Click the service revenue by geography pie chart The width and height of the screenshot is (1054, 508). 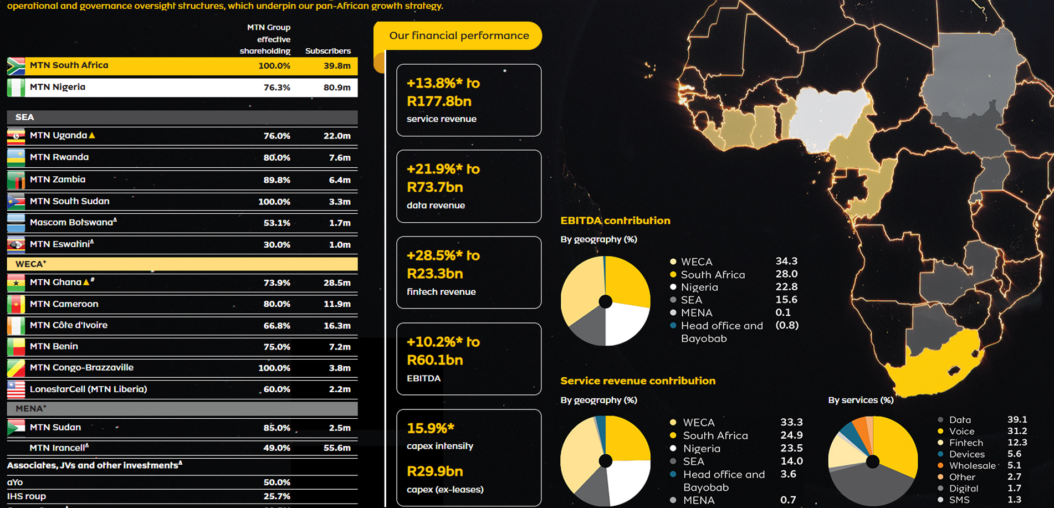[x=606, y=461]
